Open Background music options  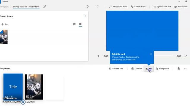(118, 6)
